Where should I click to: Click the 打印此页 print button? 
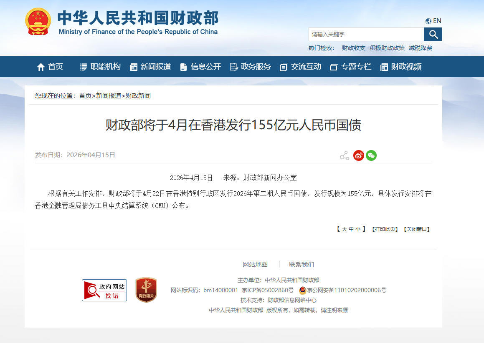tap(385, 229)
